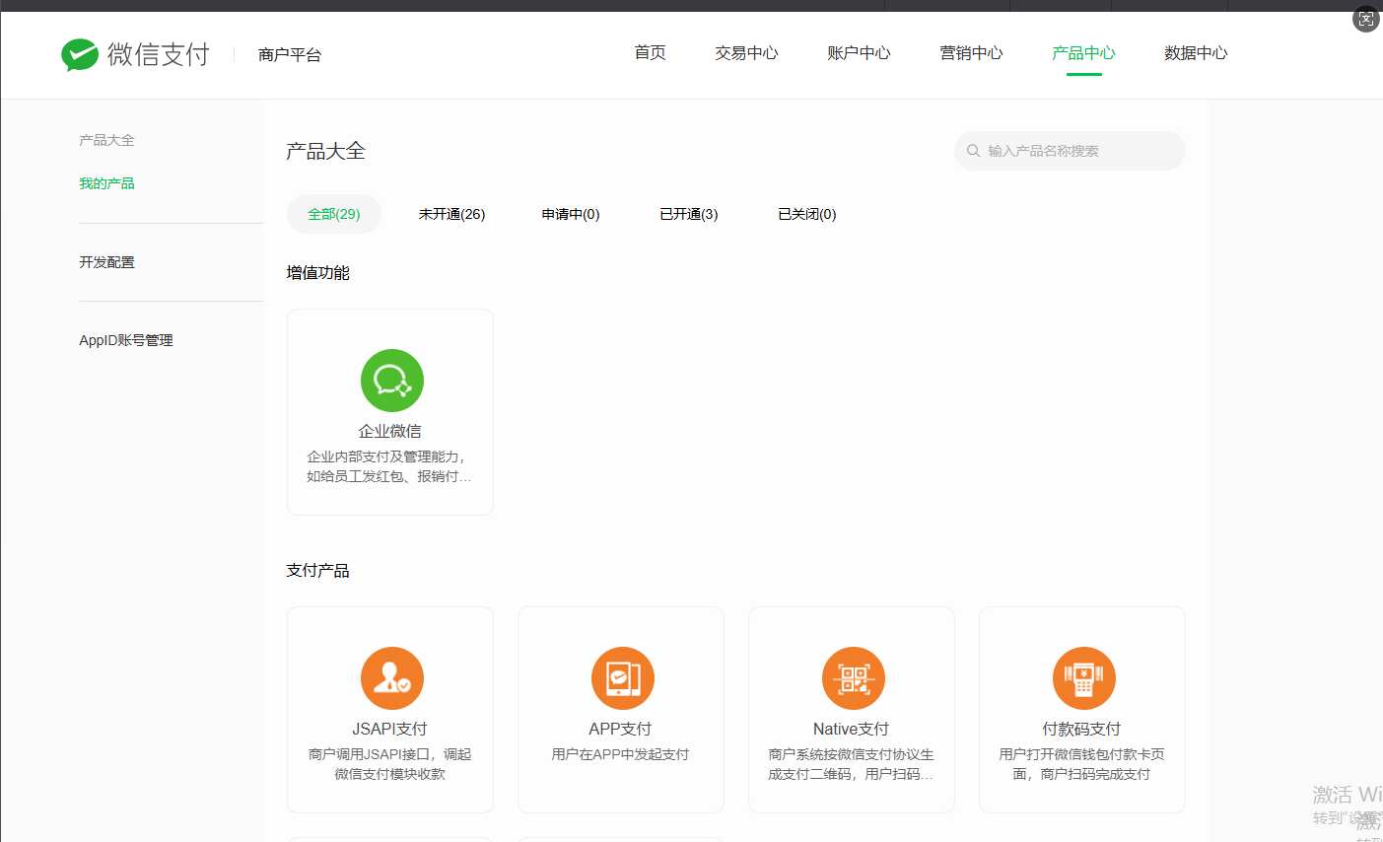Click the 付款码支付 orange scanner icon
1383x842 pixels.
point(1084,678)
